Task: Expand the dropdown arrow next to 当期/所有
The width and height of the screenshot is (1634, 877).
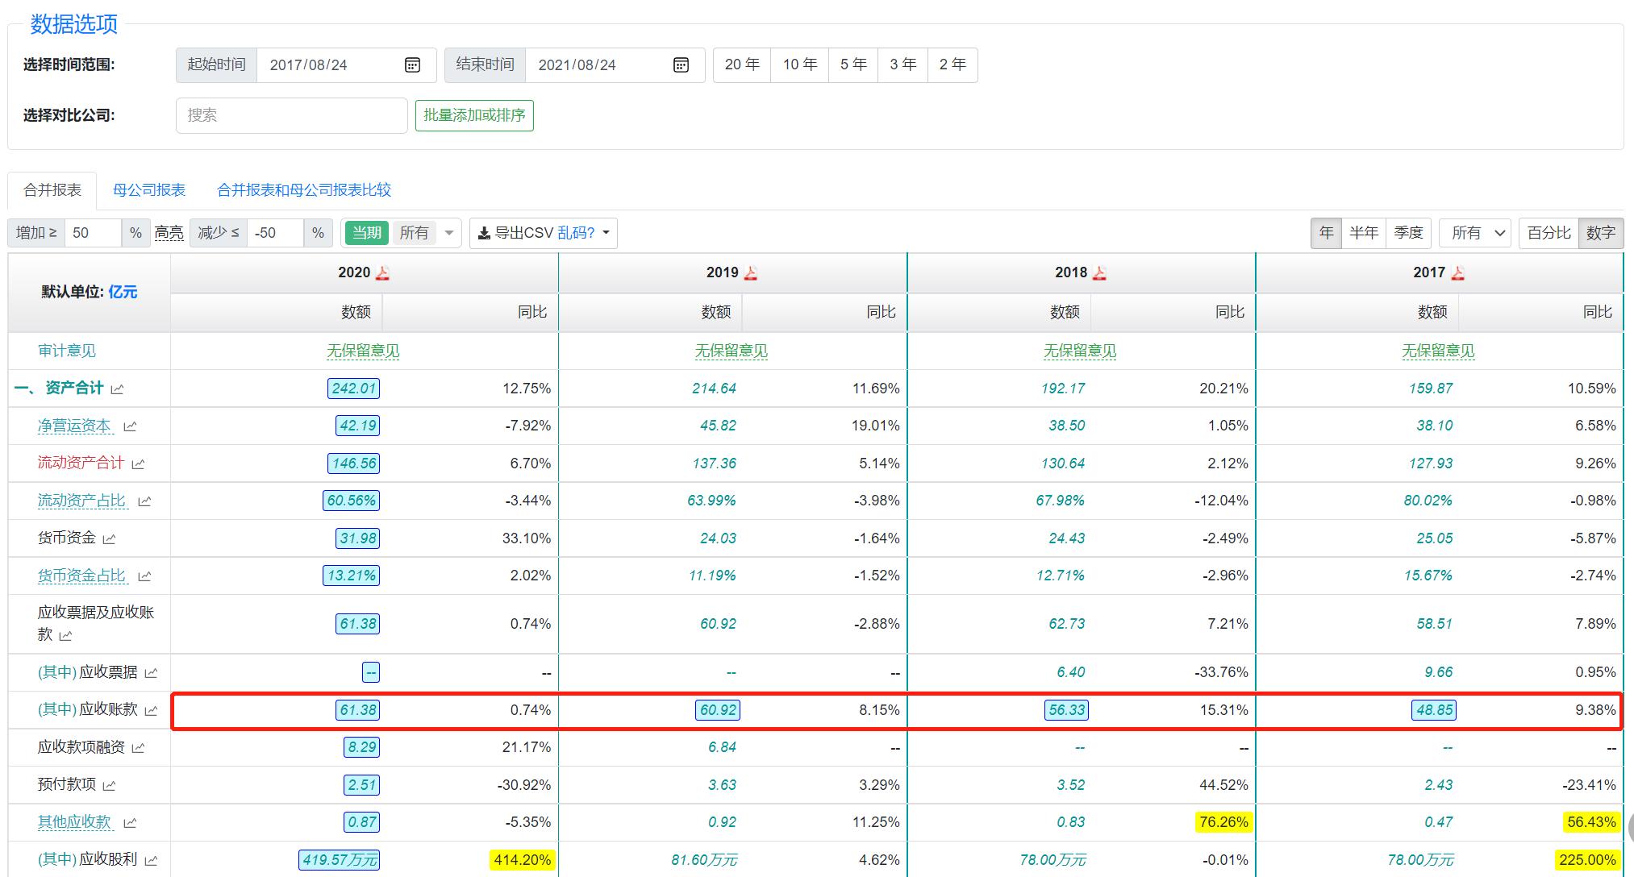Action: (449, 233)
